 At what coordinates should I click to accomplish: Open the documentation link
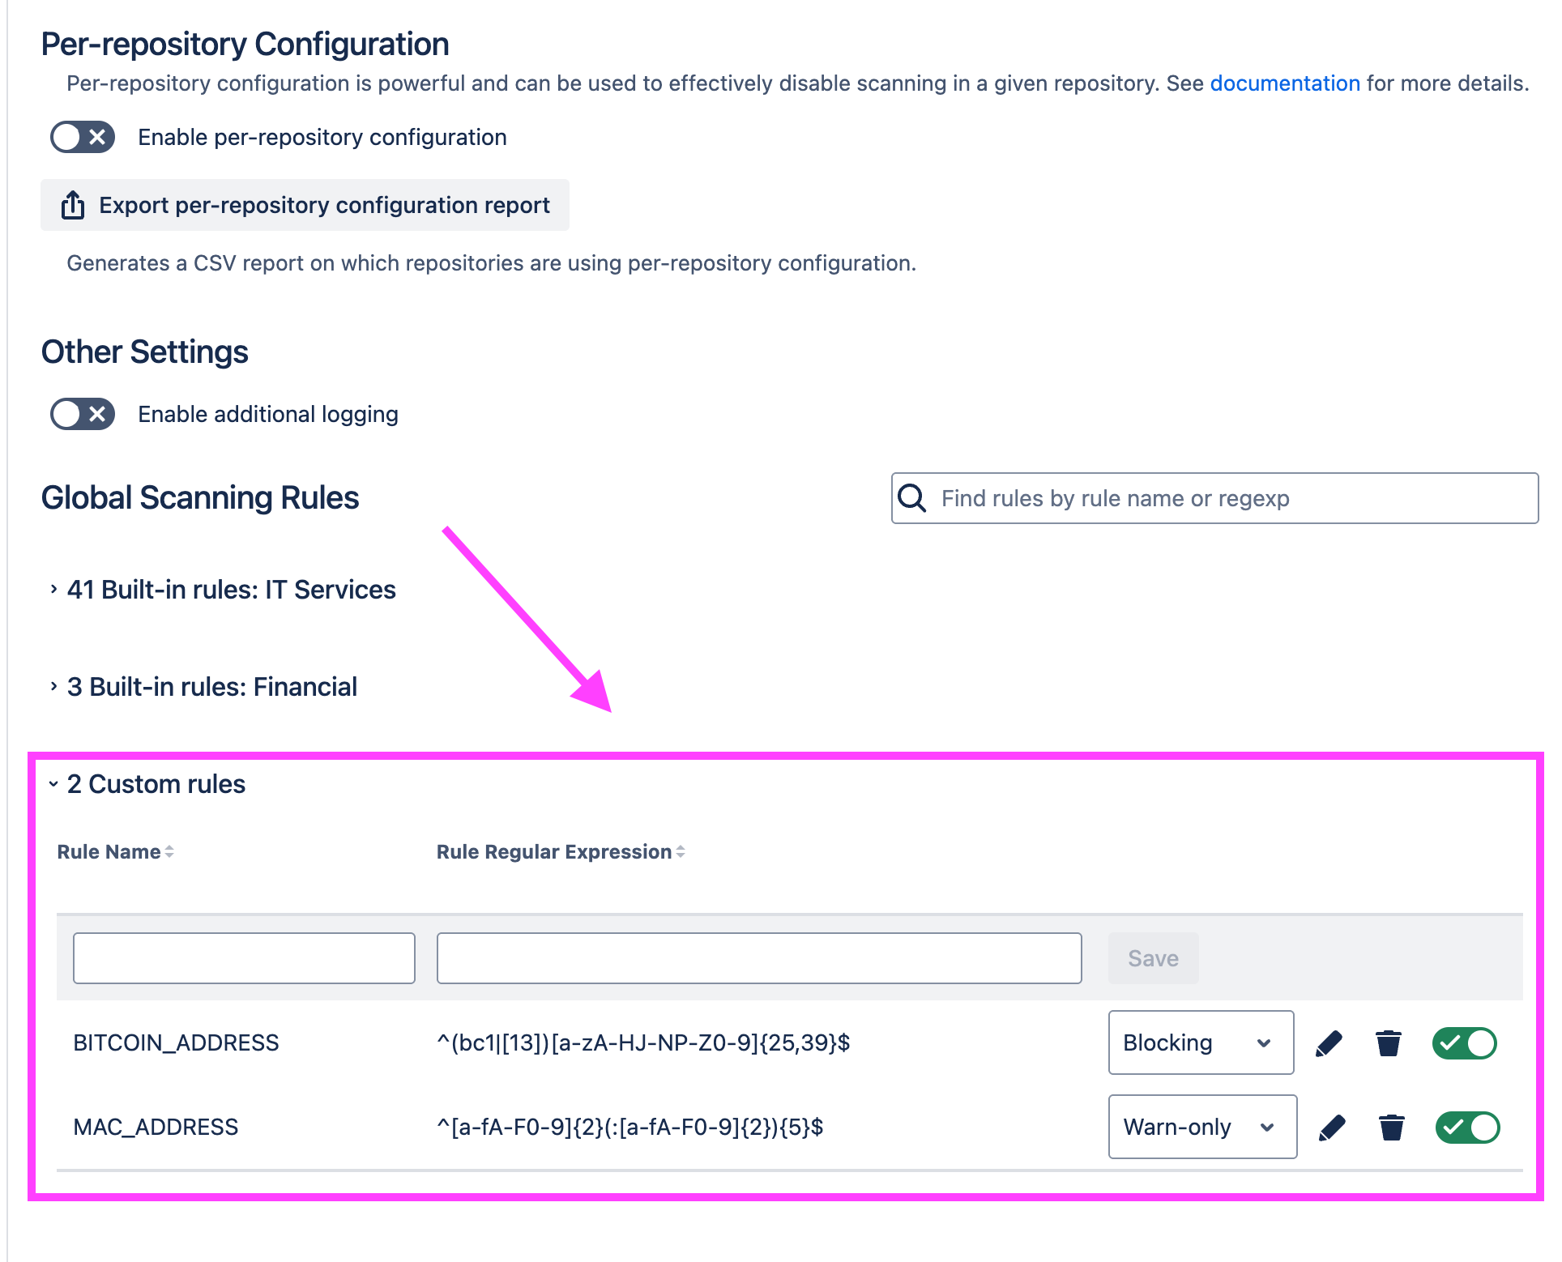pyautogui.click(x=1285, y=83)
